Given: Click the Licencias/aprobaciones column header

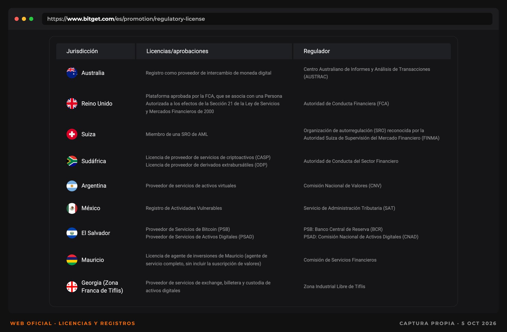Looking at the screenshot, I should 214,51.
